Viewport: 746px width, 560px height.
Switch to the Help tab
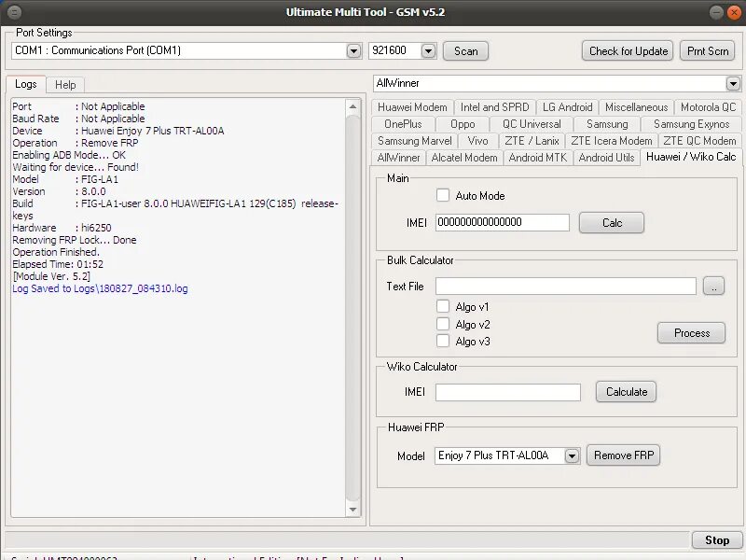[x=65, y=85]
